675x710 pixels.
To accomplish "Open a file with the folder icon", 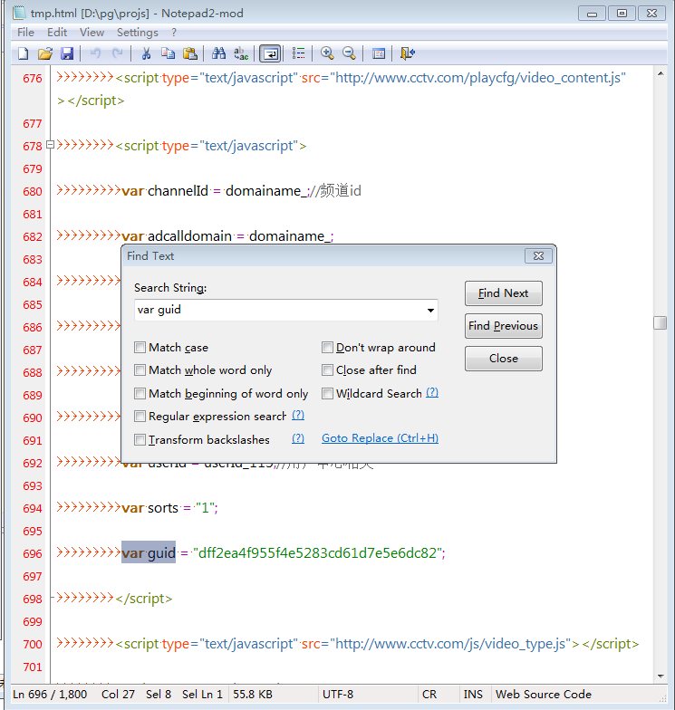I will 45,54.
